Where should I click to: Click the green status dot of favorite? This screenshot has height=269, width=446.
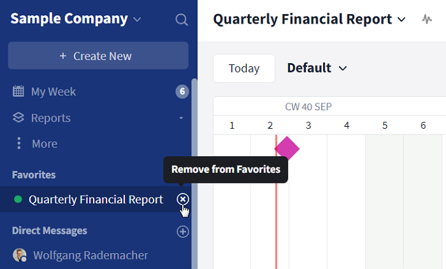click(18, 200)
